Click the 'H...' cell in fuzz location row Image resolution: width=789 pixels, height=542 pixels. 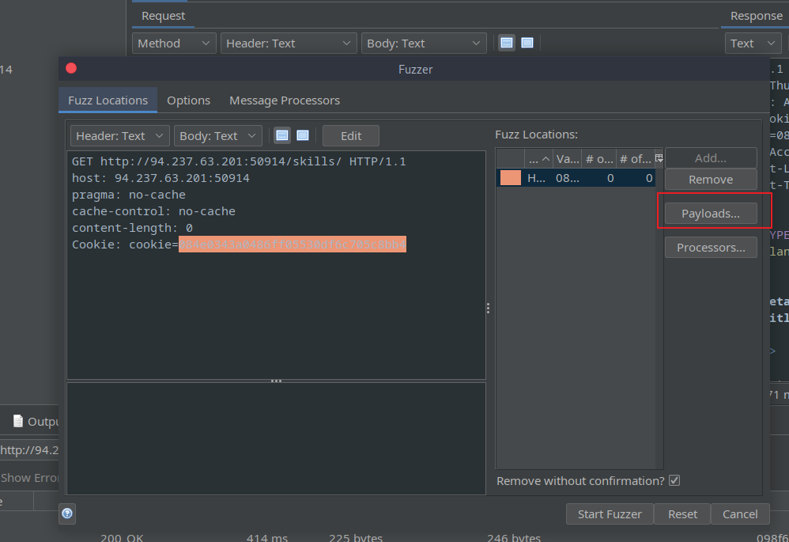536,178
